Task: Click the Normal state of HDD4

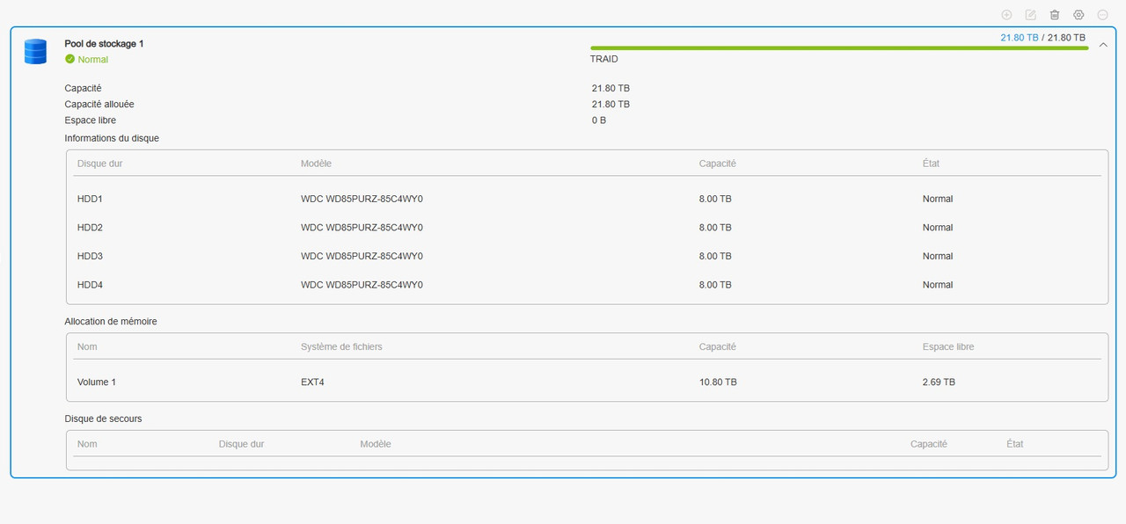Action: [938, 285]
